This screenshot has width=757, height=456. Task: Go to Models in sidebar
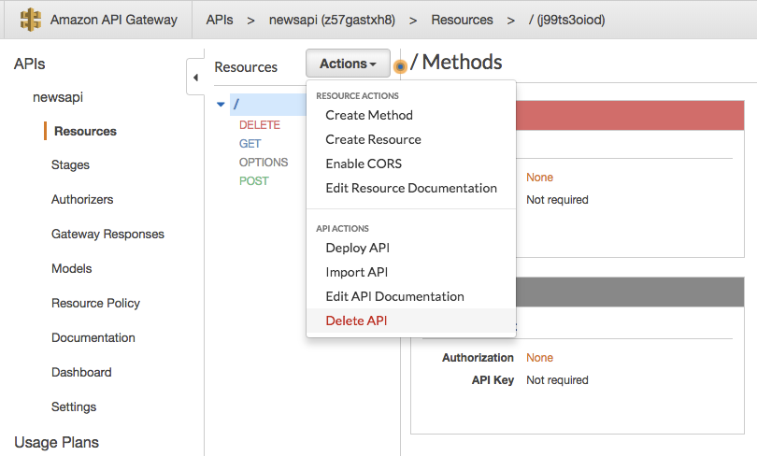[x=71, y=268]
